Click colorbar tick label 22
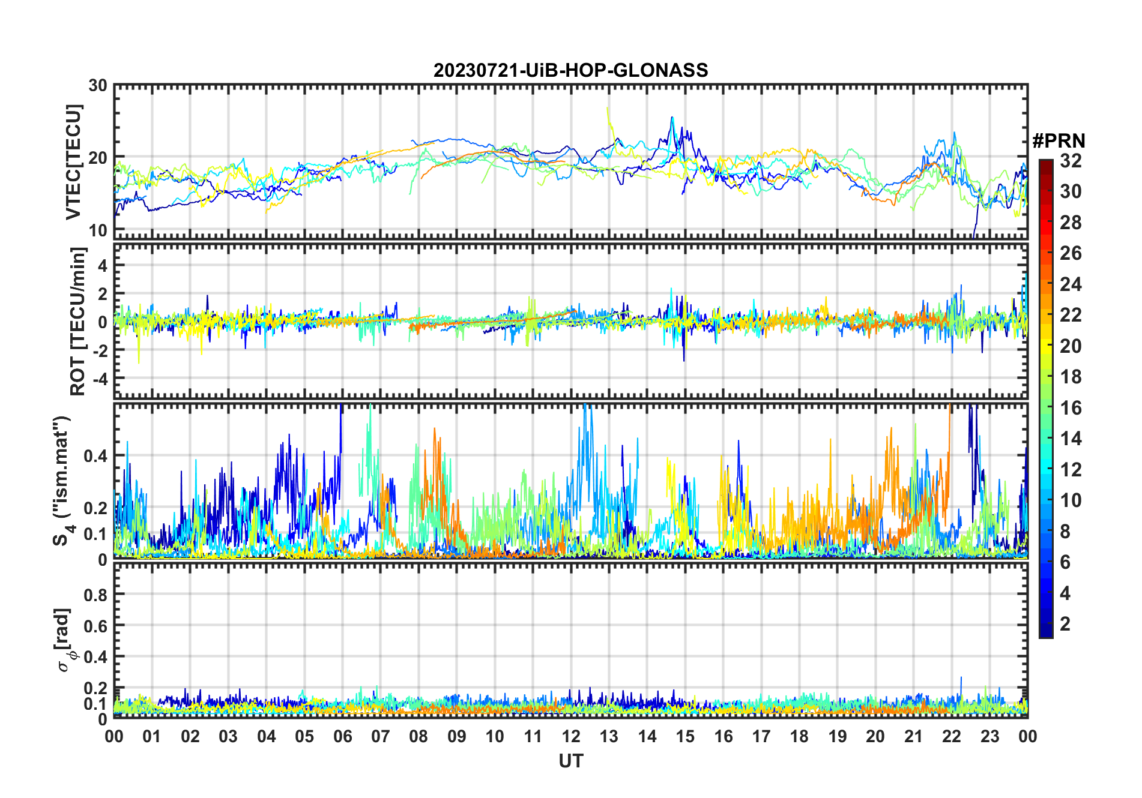 click(1071, 315)
